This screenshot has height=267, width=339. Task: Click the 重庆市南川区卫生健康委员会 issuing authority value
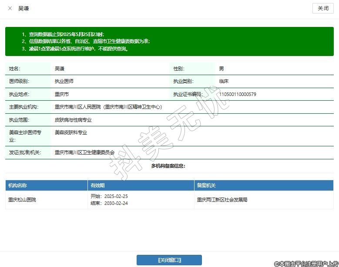point(84,153)
